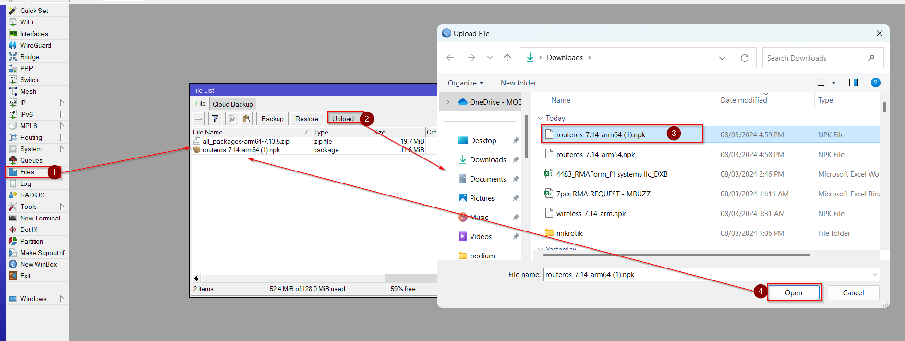Switch to the File tab in File List

coord(200,104)
